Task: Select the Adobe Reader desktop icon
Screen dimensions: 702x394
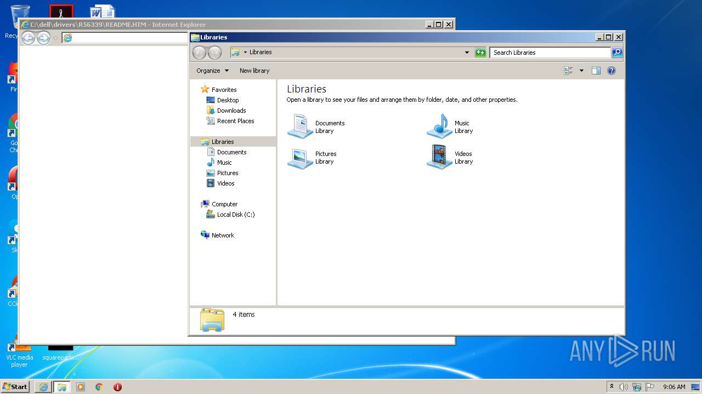Action: 61,12
